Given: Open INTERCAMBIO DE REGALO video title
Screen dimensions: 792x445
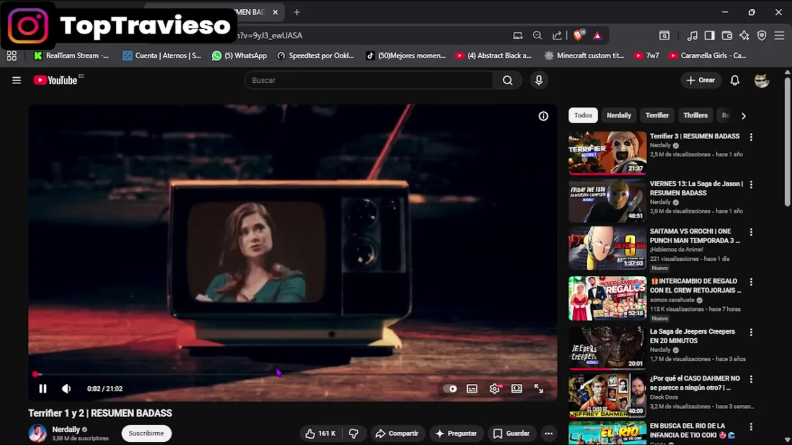Looking at the screenshot, I should 695,286.
